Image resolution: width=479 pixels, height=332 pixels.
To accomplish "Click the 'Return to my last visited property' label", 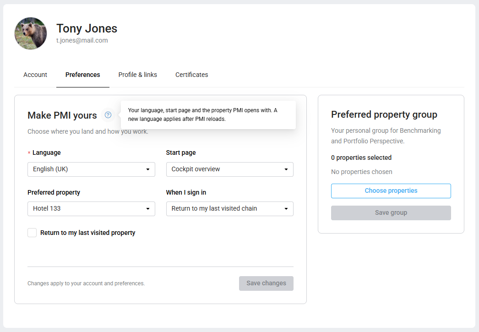I will point(87,233).
